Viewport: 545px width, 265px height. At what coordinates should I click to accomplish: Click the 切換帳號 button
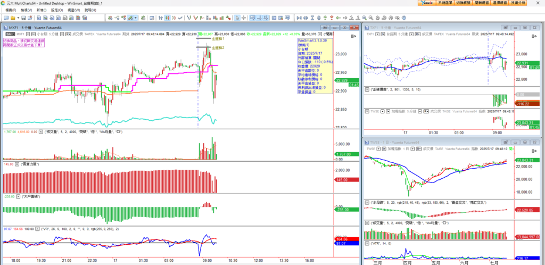click(x=464, y=3)
